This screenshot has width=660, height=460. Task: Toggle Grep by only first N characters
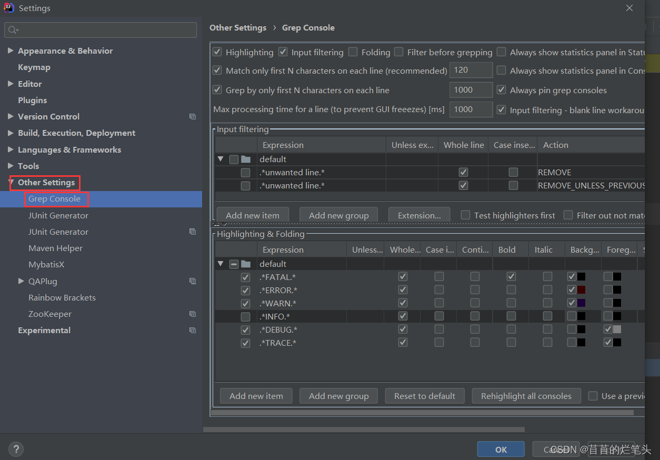217,90
